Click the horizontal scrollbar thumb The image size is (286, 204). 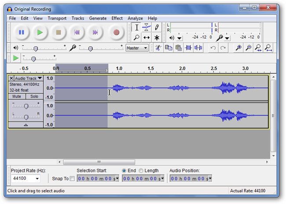click(x=99, y=162)
